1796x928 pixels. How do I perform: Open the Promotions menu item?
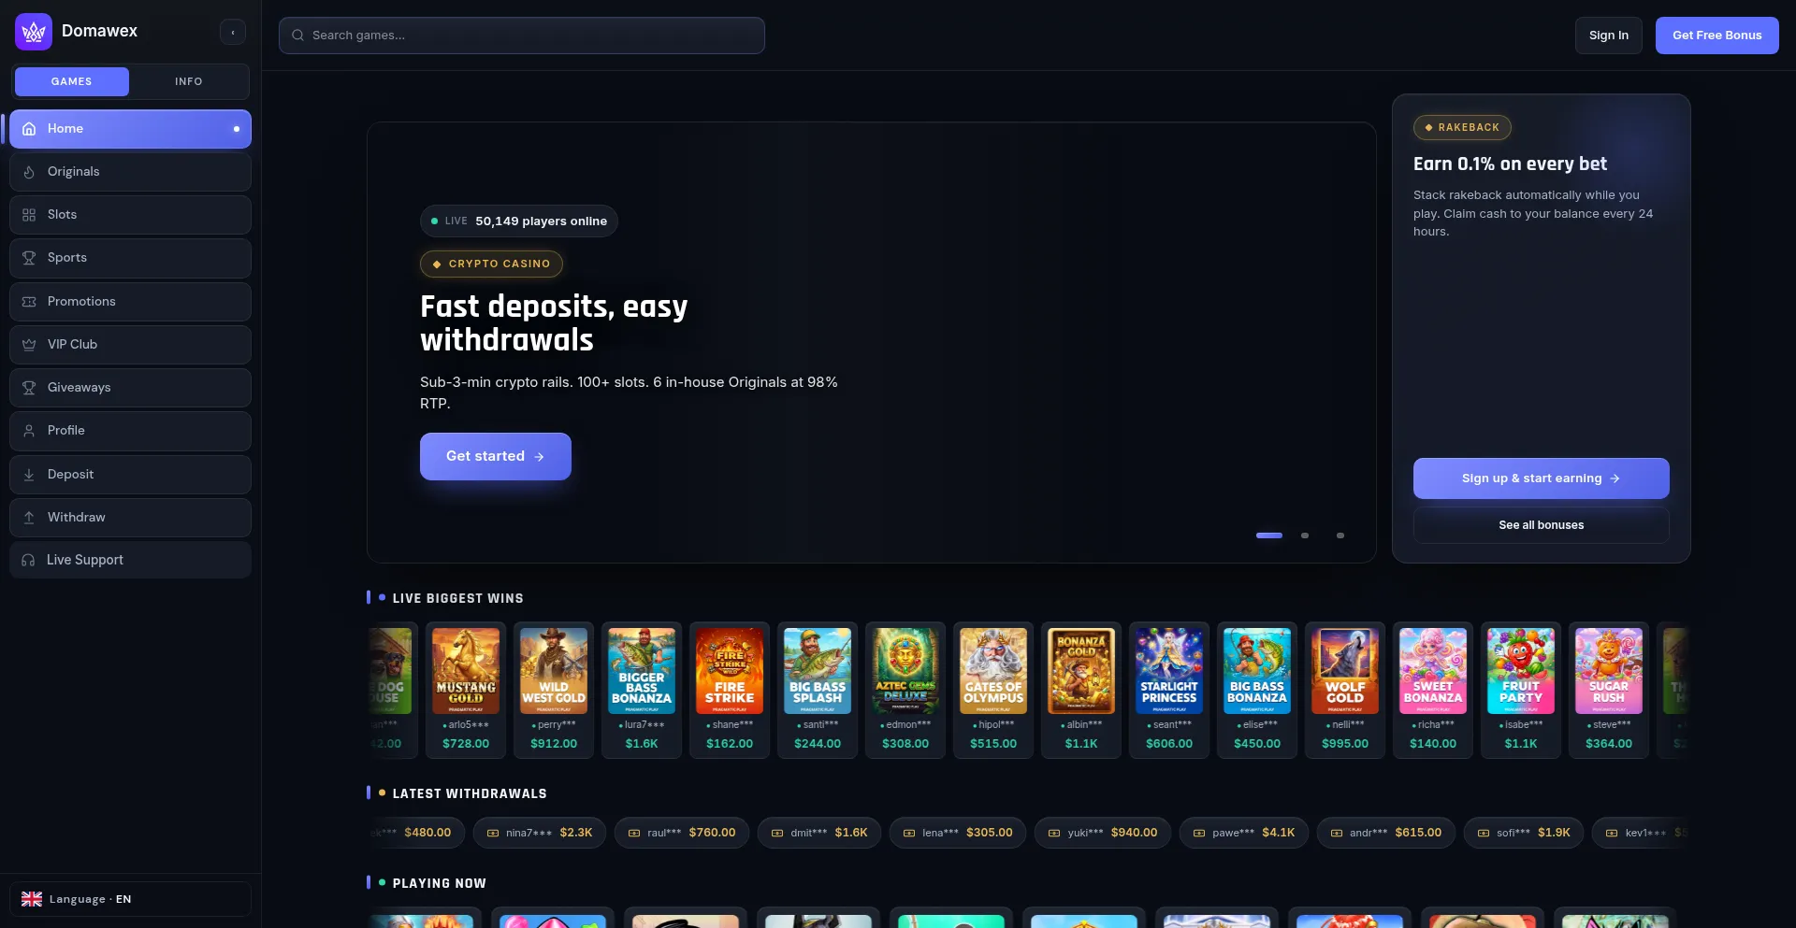pyautogui.click(x=130, y=302)
